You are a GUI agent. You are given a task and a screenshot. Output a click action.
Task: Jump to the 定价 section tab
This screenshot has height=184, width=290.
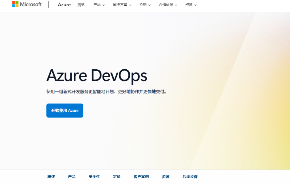pos(117,177)
